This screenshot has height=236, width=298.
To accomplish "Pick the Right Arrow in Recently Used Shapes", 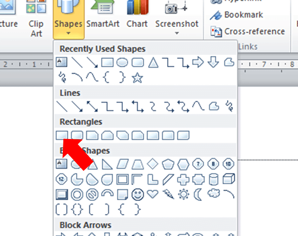I will pyautogui.click(x=198, y=62).
